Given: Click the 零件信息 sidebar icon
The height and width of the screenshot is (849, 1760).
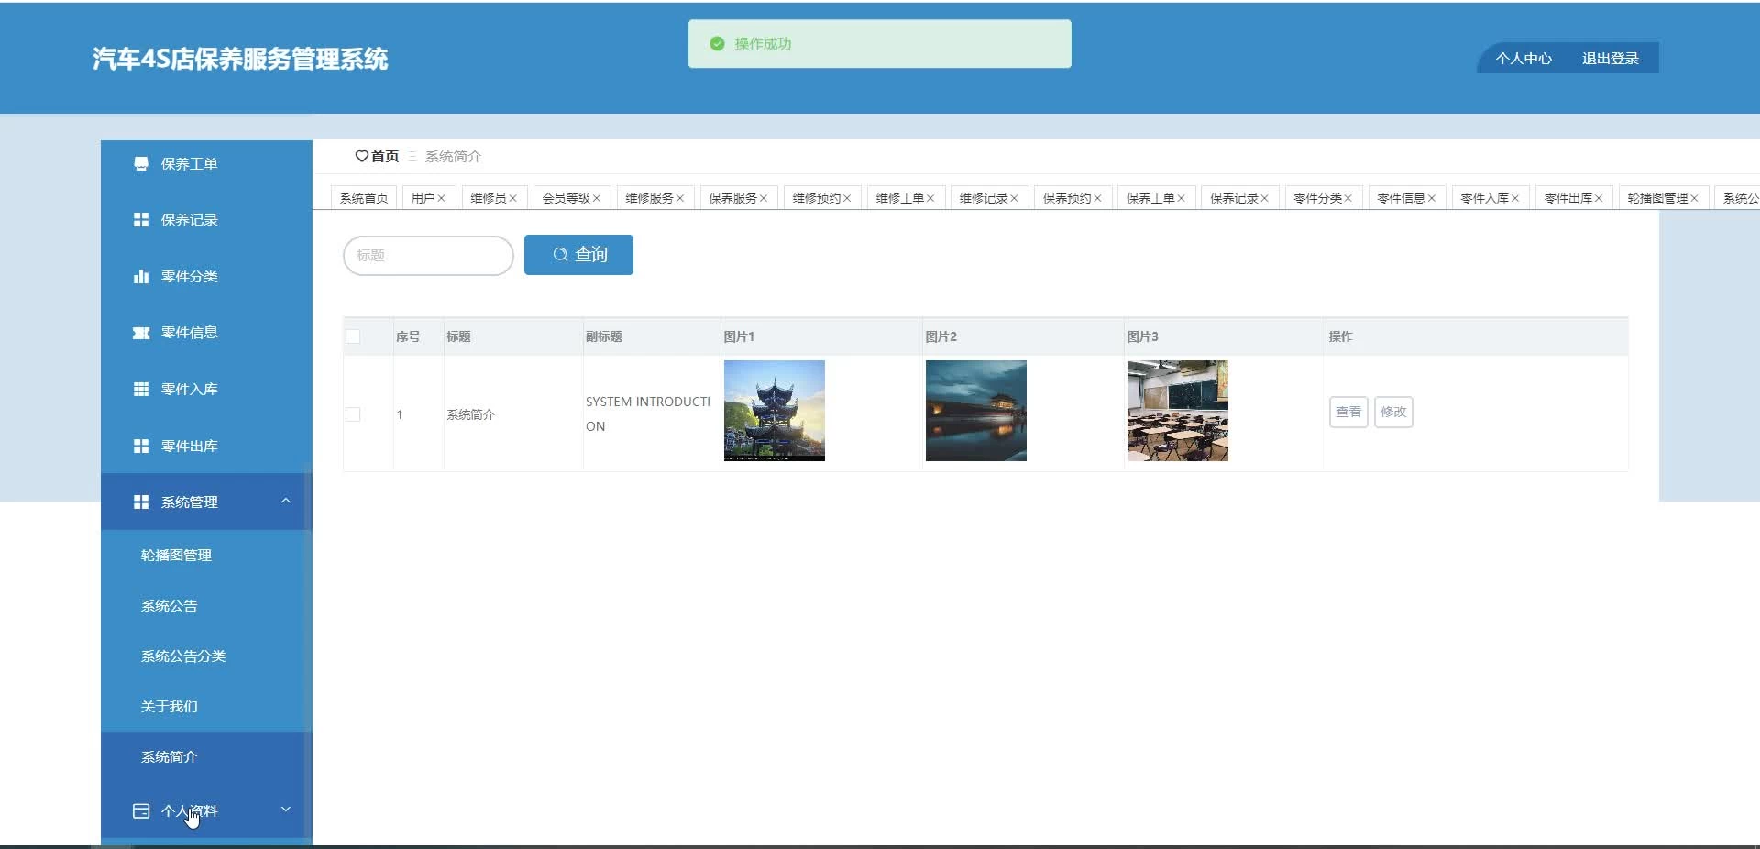Looking at the screenshot, I should (141, 333).
